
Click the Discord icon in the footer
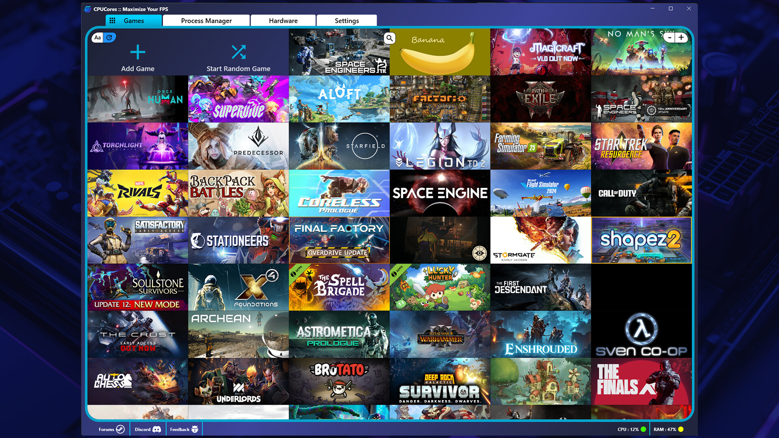[x=157, y=429]
